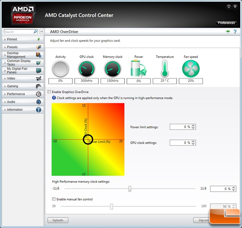Click the green pin icon beside Pinned
This screenshot has height=228, width=242.
(x=39, y=39)
